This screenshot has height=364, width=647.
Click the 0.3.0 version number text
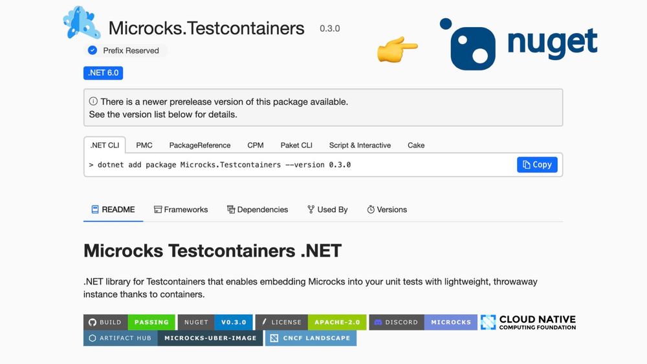coord(330,28)
